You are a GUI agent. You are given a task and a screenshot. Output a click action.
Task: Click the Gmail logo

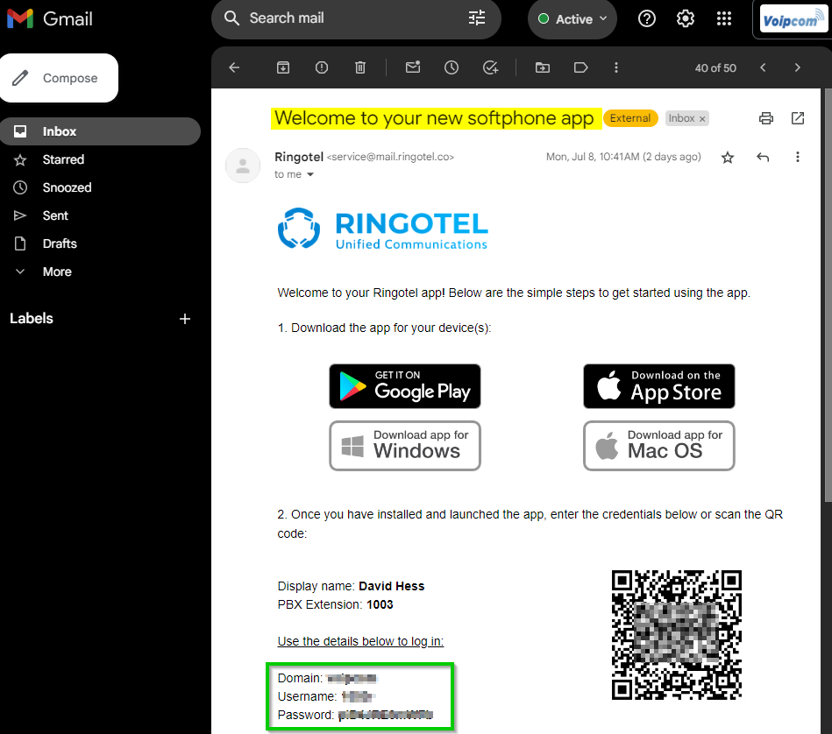(x=49, y=19)
